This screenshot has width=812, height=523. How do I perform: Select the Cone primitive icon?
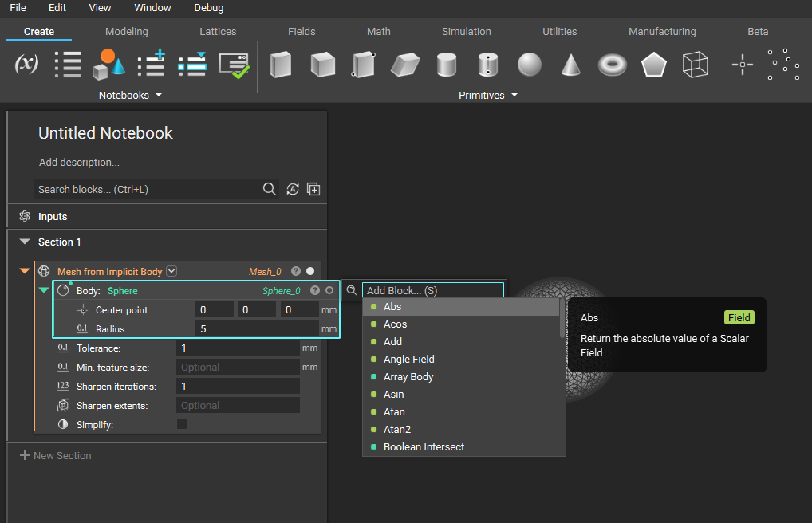point(570,65)
